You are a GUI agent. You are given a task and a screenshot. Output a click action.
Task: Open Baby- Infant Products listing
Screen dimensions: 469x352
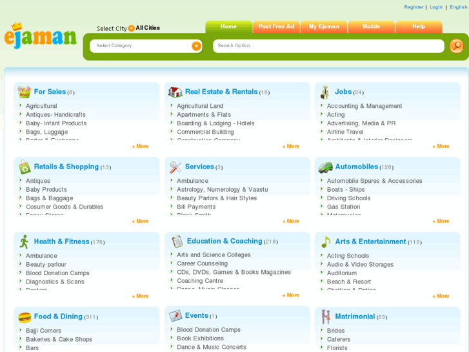click(56, 123)
